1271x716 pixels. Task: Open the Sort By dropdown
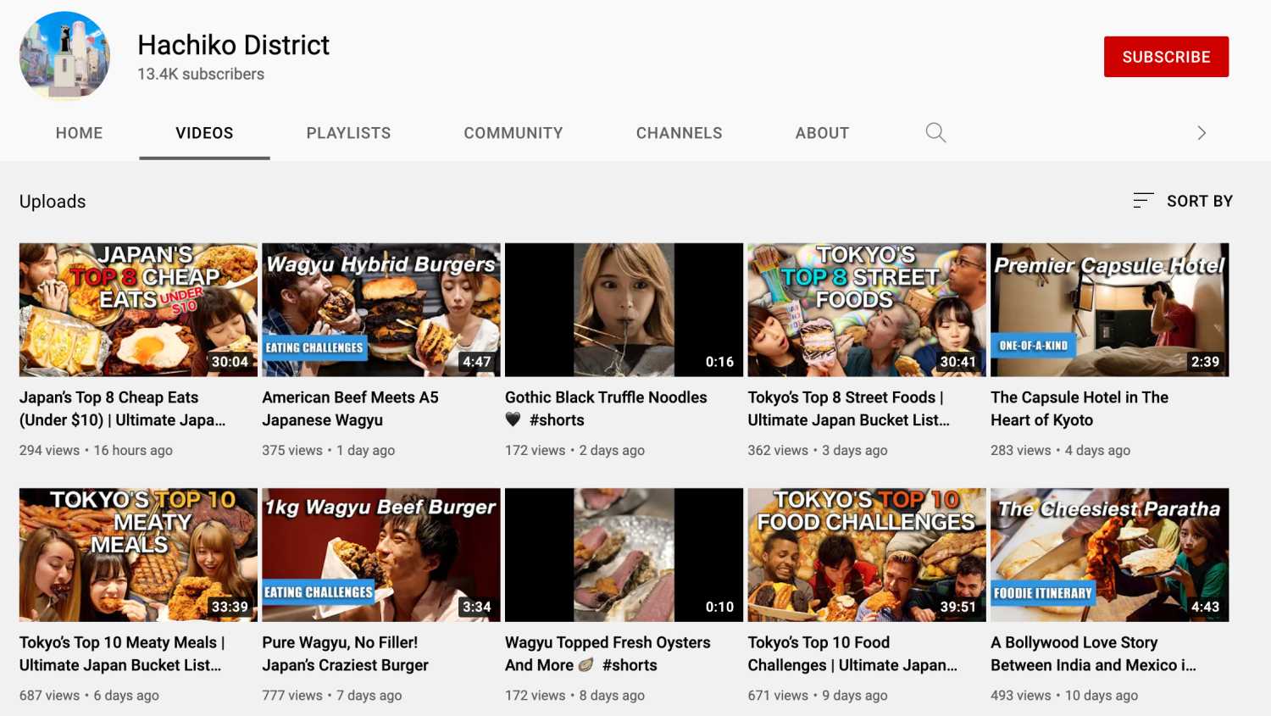tap(1183, 201)
